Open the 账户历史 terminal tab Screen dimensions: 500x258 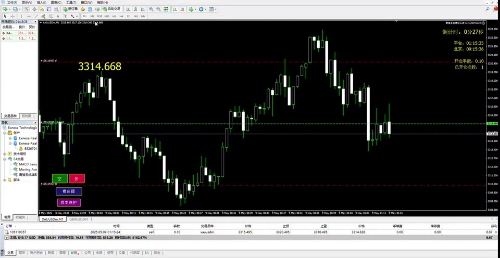coord(36,253)
